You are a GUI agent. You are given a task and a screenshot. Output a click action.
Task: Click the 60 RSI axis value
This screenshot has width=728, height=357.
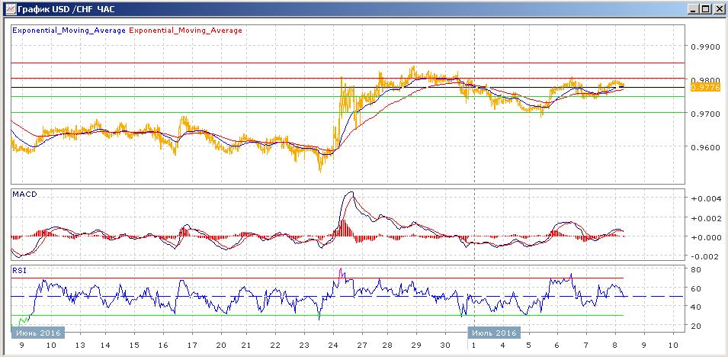pos(695,288)
